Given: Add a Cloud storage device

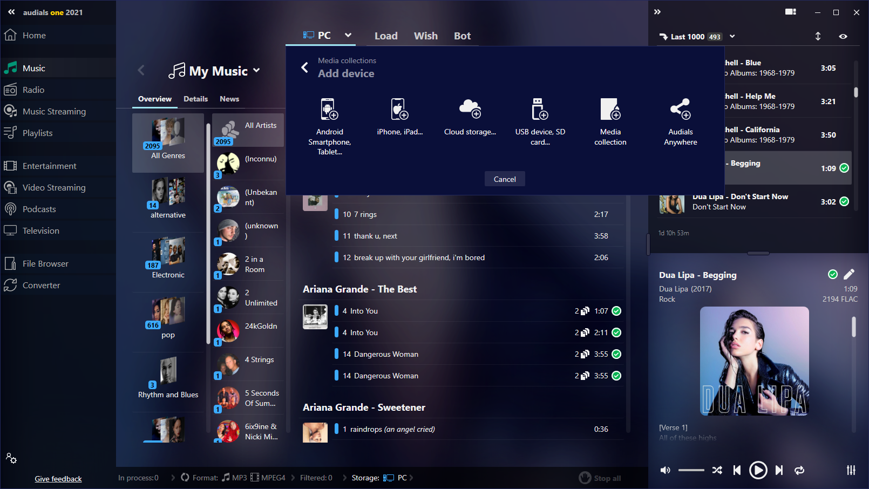Looking at the screenshot, I should click(470, 110).
